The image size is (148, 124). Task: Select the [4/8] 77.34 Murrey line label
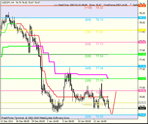point(94,68)
